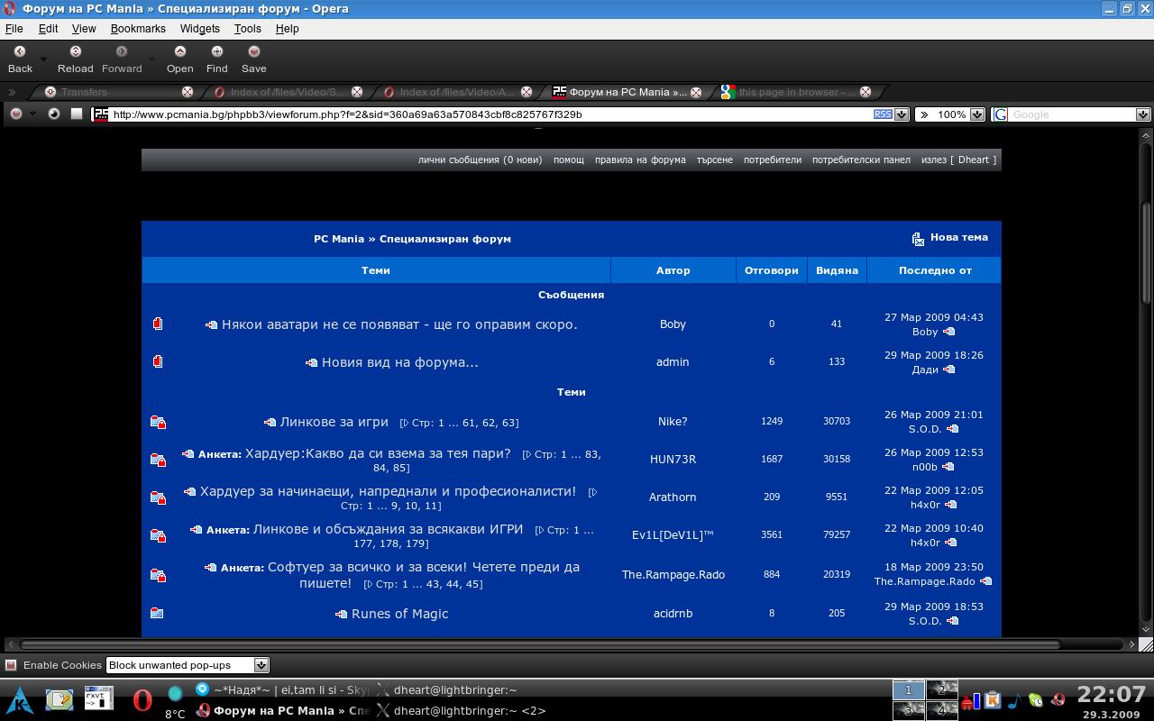Image resolution: width=1154 pixels, height=721 pixels.
Task: Expand the Google search engine dropdown
Action: (x=1142, y=114)
